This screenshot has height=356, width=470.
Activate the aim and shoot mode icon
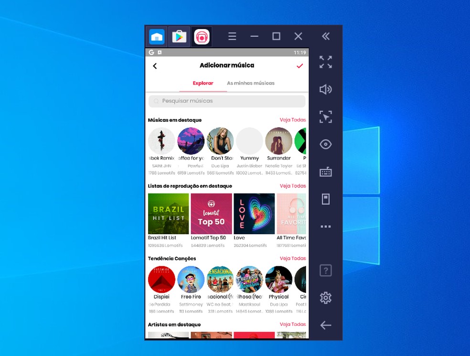[x=325, y=117]
